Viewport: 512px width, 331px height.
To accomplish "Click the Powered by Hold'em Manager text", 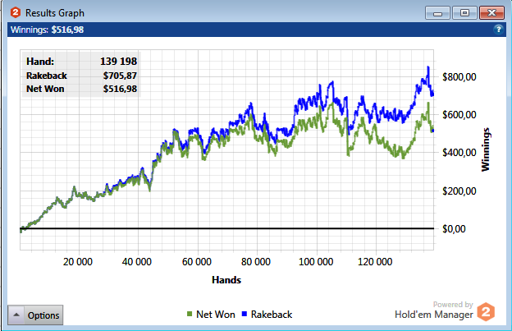I will coord(434,310).
